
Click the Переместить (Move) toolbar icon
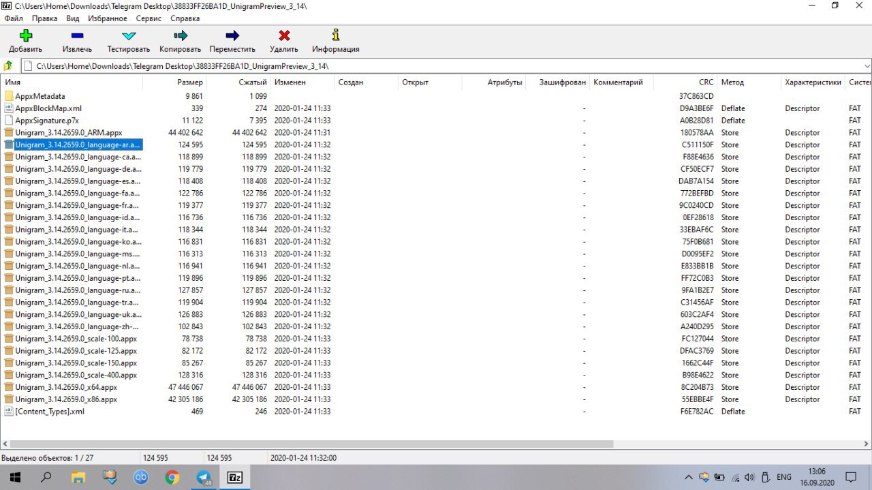point(232,35)
